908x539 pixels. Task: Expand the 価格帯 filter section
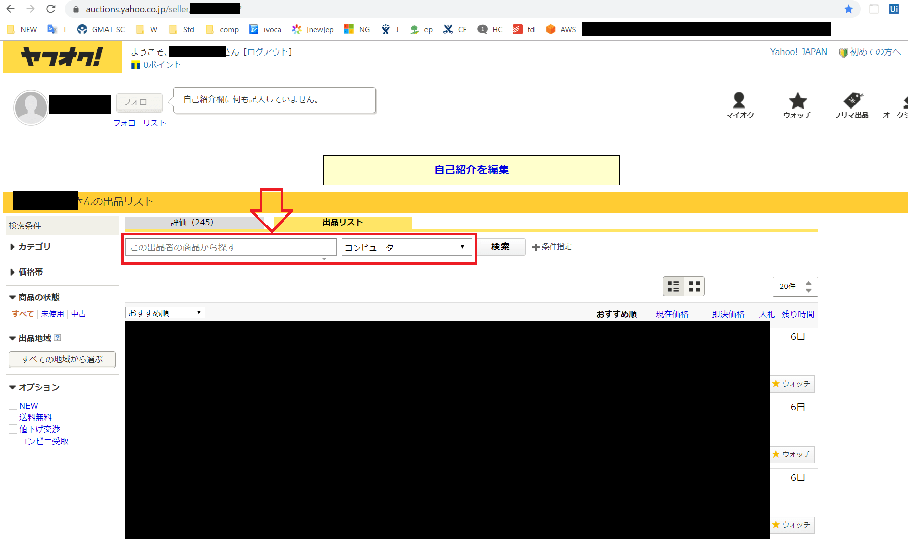(x=26, y=272)
